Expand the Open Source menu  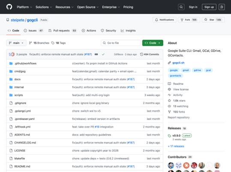(88, 7)
